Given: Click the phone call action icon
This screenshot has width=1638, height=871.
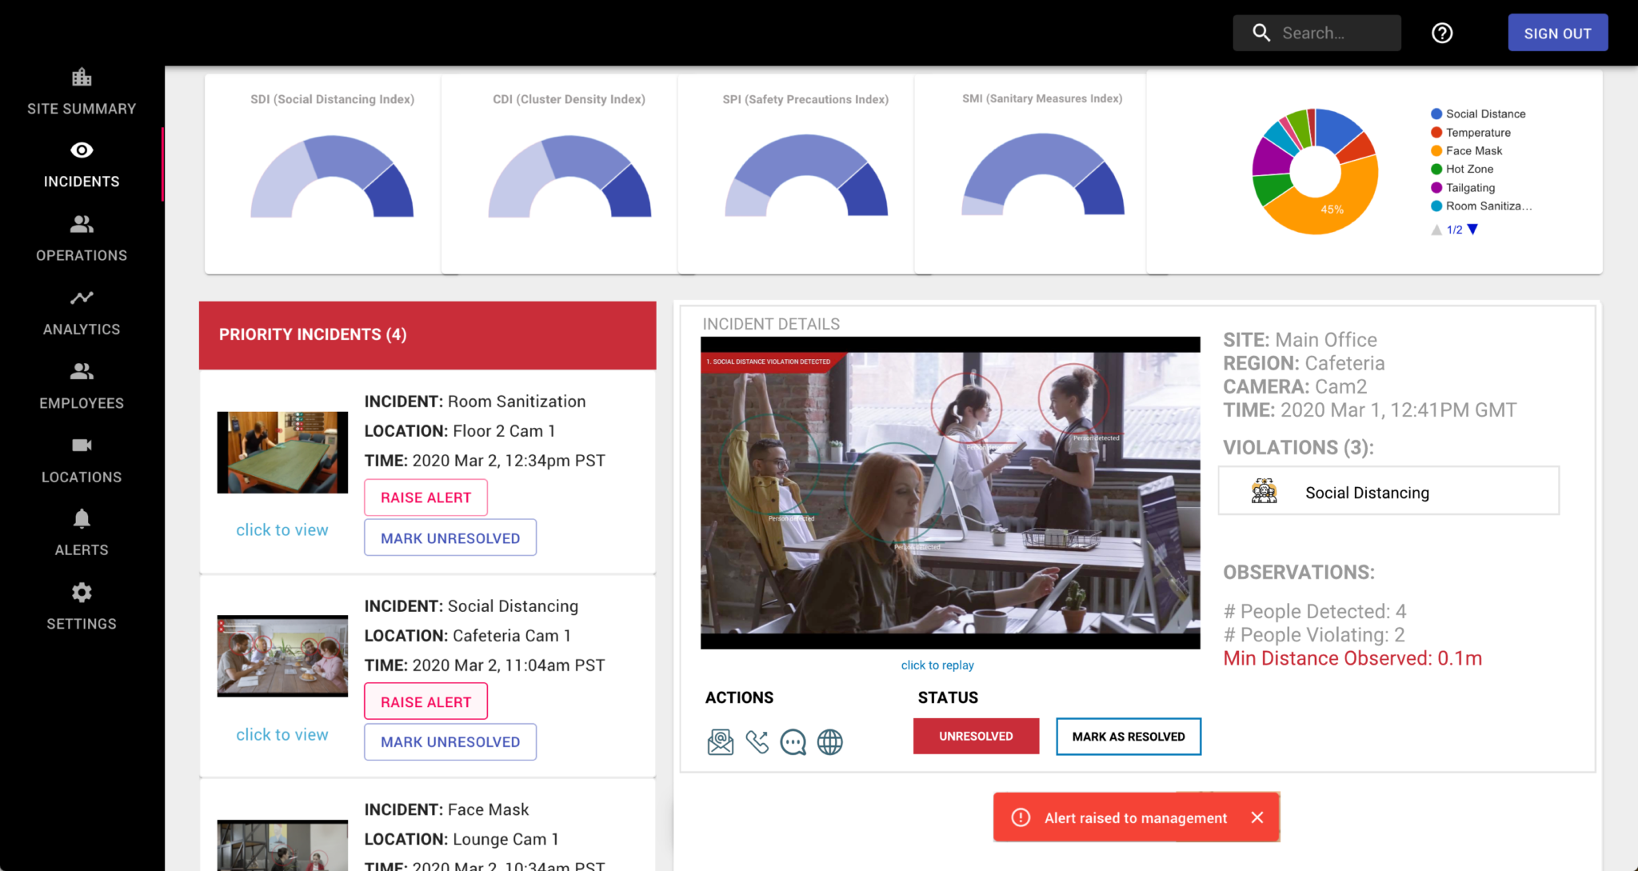Looking at the screenshot, I should 757,741.
